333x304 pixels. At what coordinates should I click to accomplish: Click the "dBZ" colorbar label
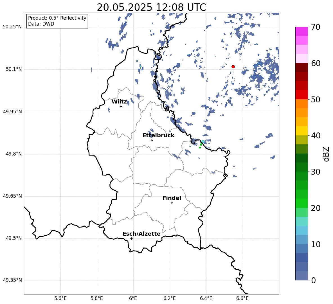(326, 154)
